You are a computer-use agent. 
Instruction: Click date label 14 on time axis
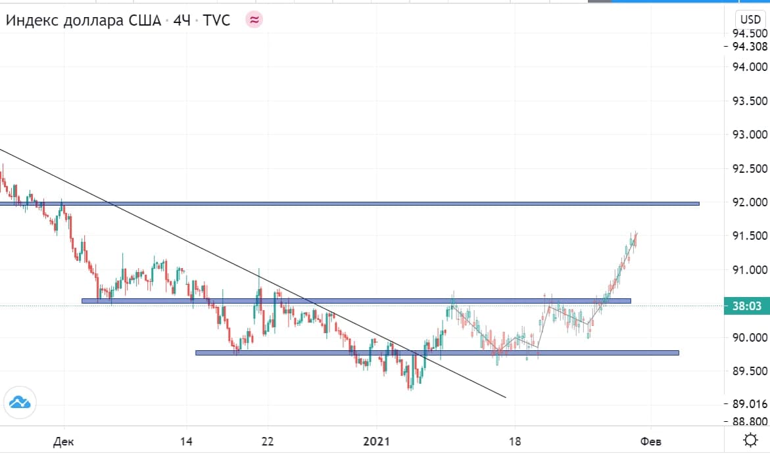point(186,442)
